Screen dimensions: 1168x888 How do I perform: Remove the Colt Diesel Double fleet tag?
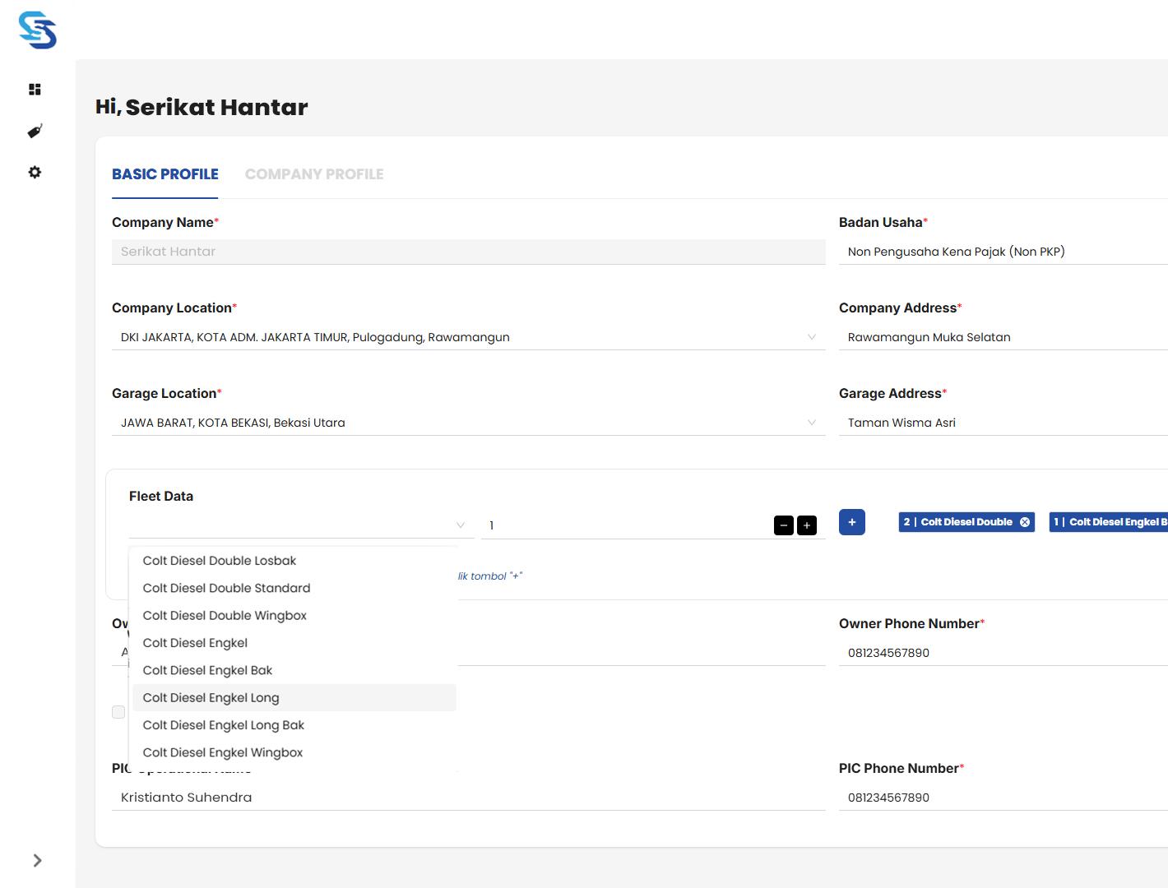click(x=1025, y=522)
